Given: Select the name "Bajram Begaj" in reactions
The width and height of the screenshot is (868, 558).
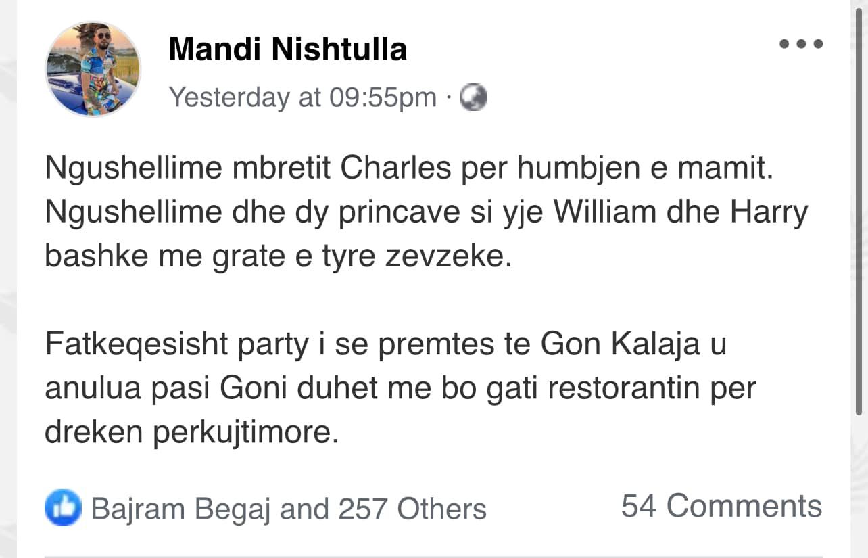Looking at the screenshot, I should click(x=180, y=509).
